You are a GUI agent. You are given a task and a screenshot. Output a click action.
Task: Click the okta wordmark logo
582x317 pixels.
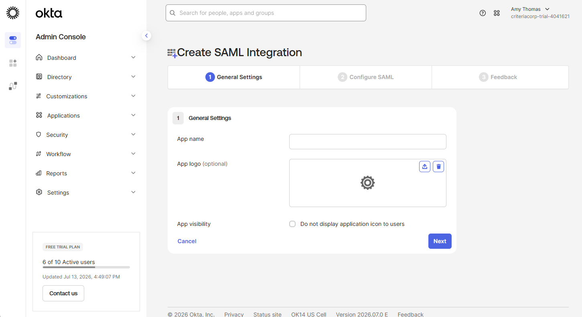pyautogui.click(x=49, y=13)
